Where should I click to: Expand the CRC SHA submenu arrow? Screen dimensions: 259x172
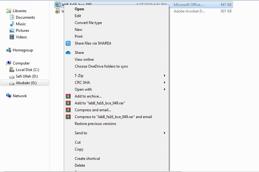(164, 82)
